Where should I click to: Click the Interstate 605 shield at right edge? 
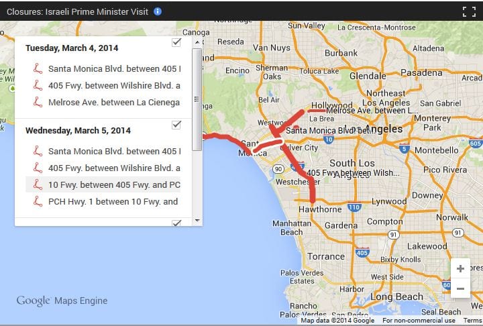pyautogui.click(x=476, y=143)
